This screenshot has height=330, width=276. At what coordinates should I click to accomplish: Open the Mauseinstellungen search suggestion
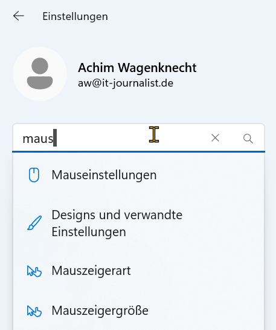[x=138, y=174]
